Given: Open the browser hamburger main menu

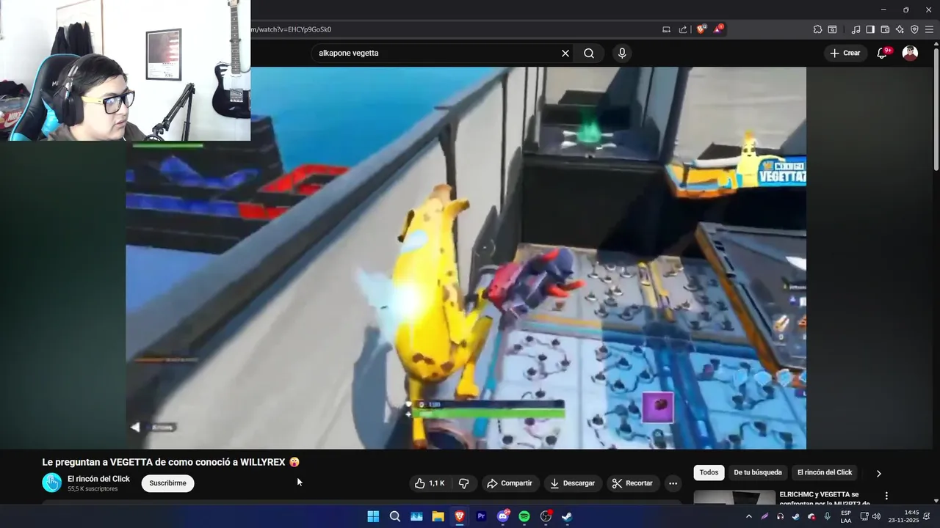Looking at the screenshot, I should click(x=929, y=29).
